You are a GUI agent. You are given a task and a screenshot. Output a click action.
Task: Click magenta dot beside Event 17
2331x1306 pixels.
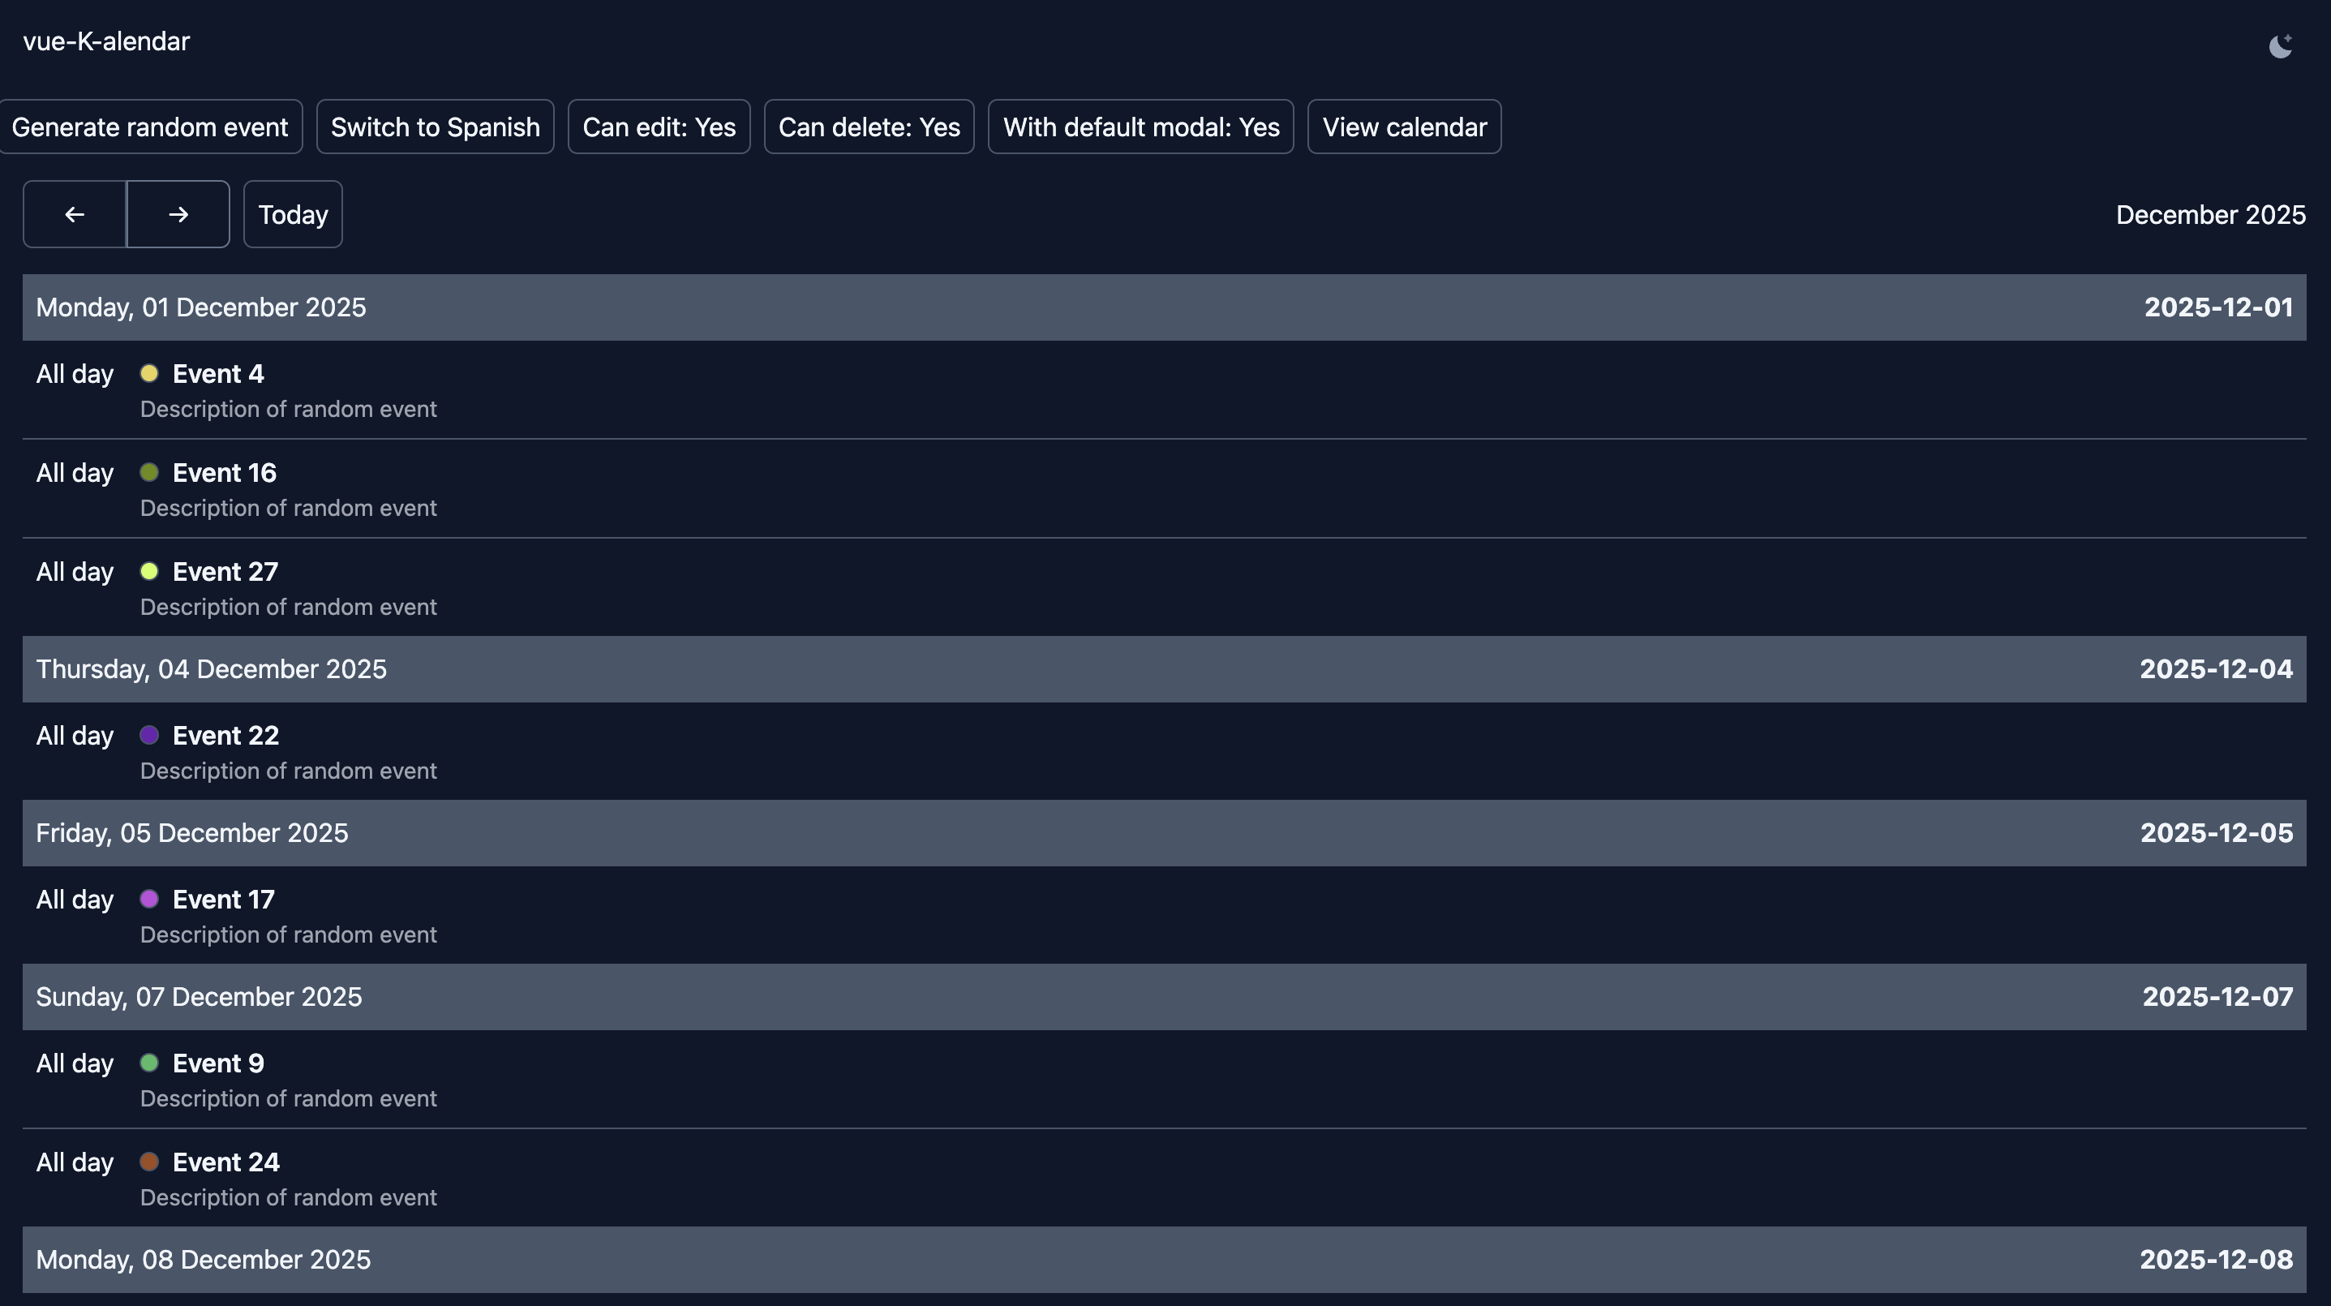149,899
